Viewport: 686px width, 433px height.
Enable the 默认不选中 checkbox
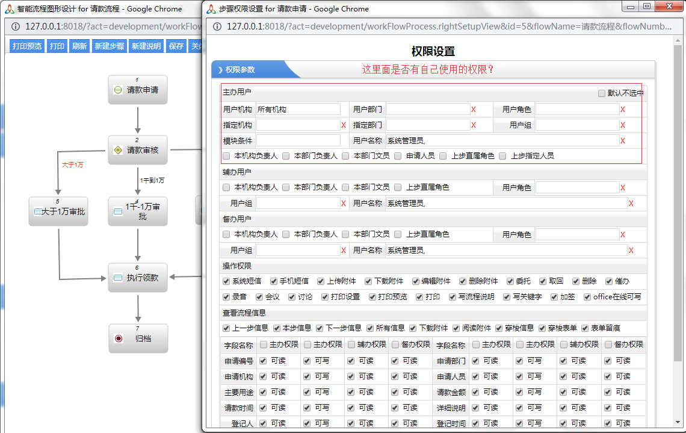[x=602, y=93]
